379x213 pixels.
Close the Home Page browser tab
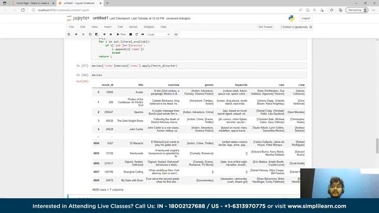(53, 4)
